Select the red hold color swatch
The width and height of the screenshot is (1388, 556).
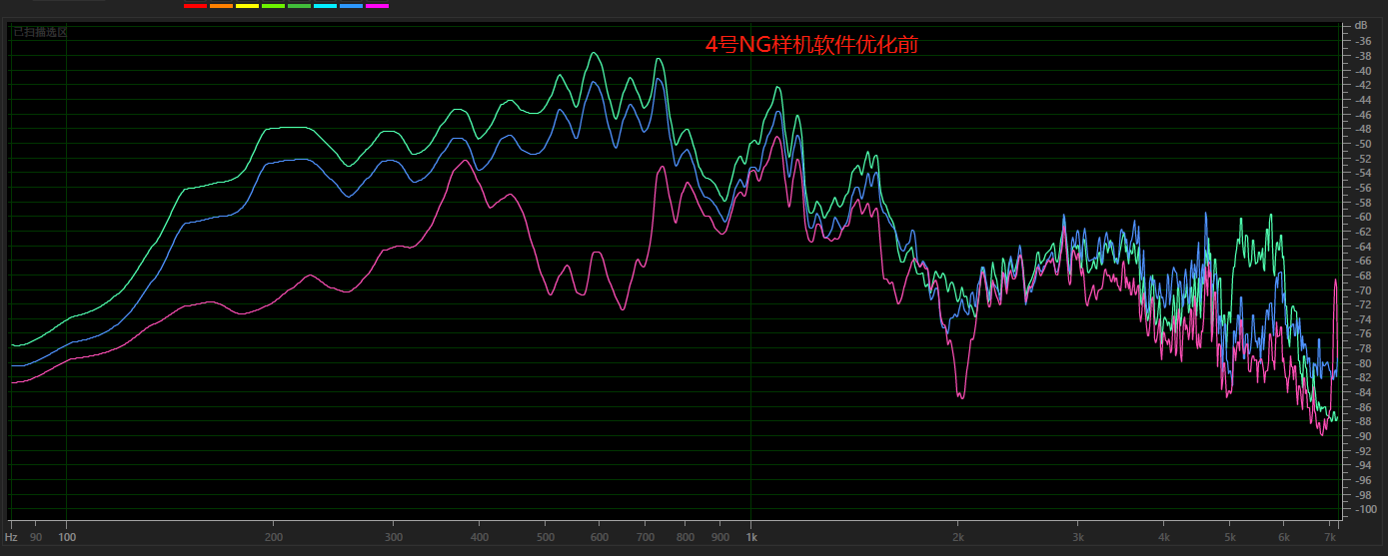point(195,6)
